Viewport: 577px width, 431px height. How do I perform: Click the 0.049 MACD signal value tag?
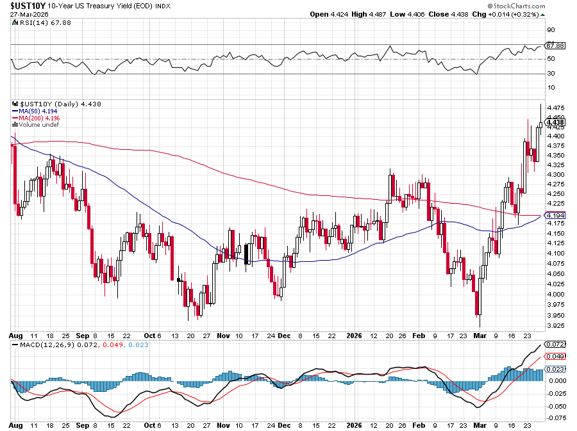click(x=555, y=356)
